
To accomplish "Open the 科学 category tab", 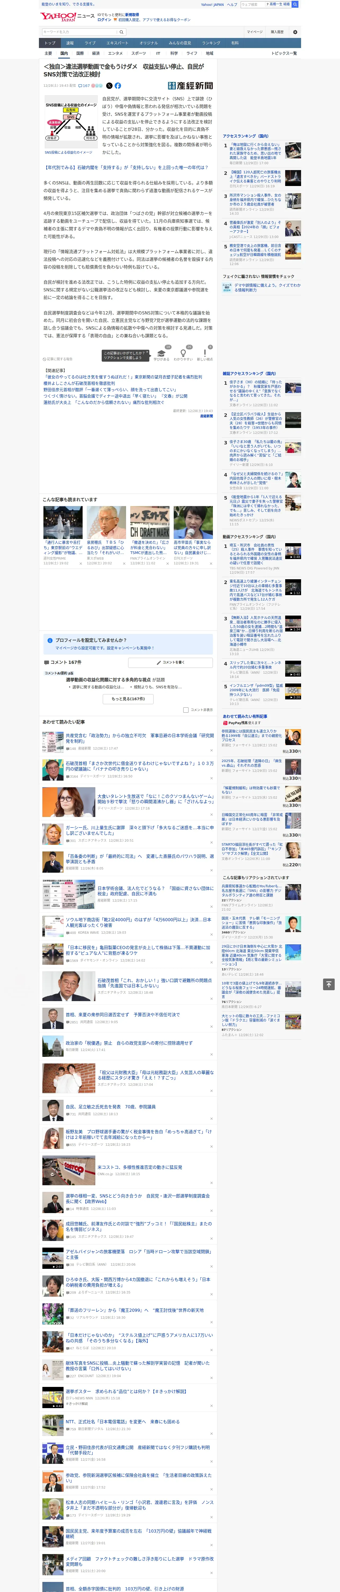I will click(x=174, y=53).
